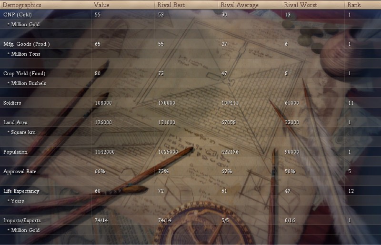Click the GNP (Gold) row label
Viewport: 381px width, 245px height.
pos(19,15)
